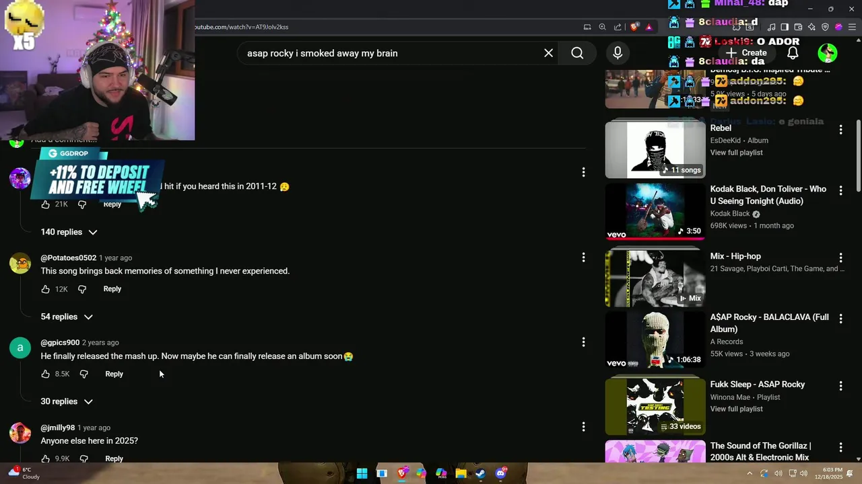The width and height of the screenshot is (862, 484).
Task: Open more options for Sound of the Gorillaz
Action: 840,447
